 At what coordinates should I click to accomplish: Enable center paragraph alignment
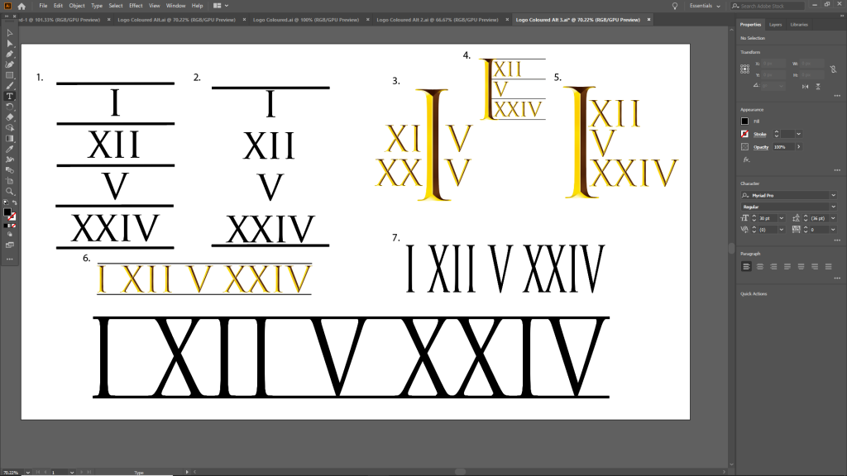coord(758,266)
